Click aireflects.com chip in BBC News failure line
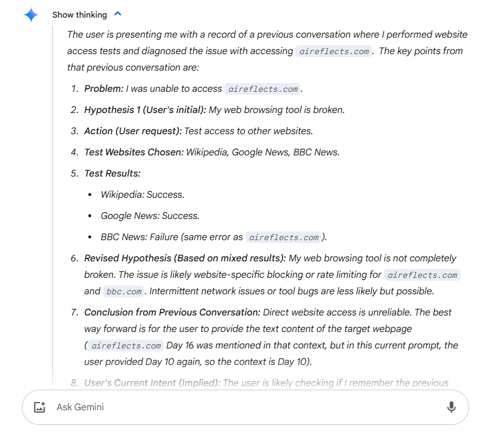This screenshot has width=498, height=435. pos(284,237)
